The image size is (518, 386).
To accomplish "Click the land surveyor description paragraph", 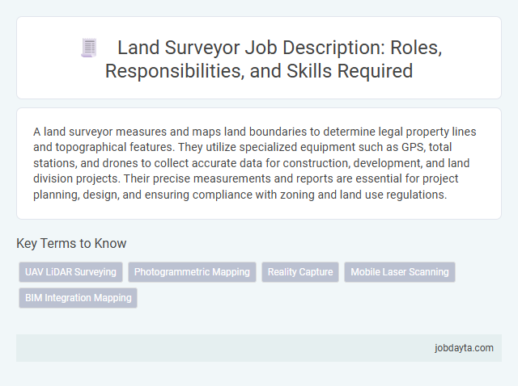I will coord(255,163).
